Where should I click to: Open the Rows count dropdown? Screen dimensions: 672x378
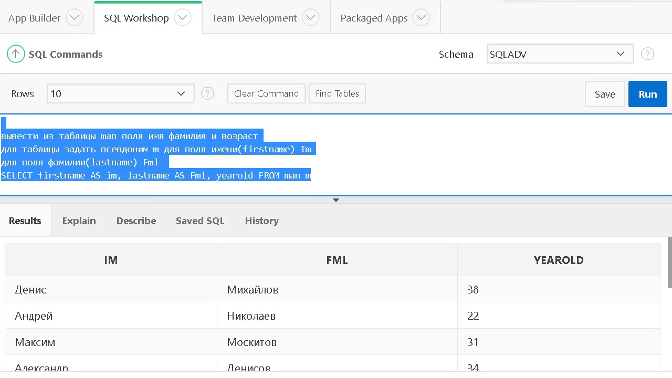(x=120, y=93)
